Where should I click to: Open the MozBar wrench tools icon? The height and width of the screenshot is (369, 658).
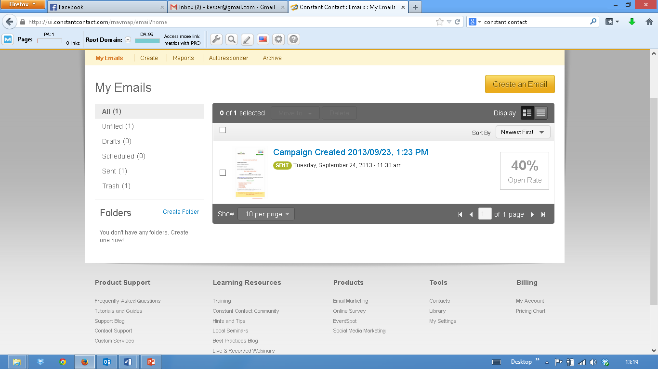pyautogui.click(x=216, y=39)
